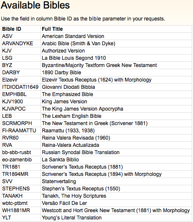Select the KJVAPOC Bible ID
This screenshot has height=222, width=193.
coord(14,109)
